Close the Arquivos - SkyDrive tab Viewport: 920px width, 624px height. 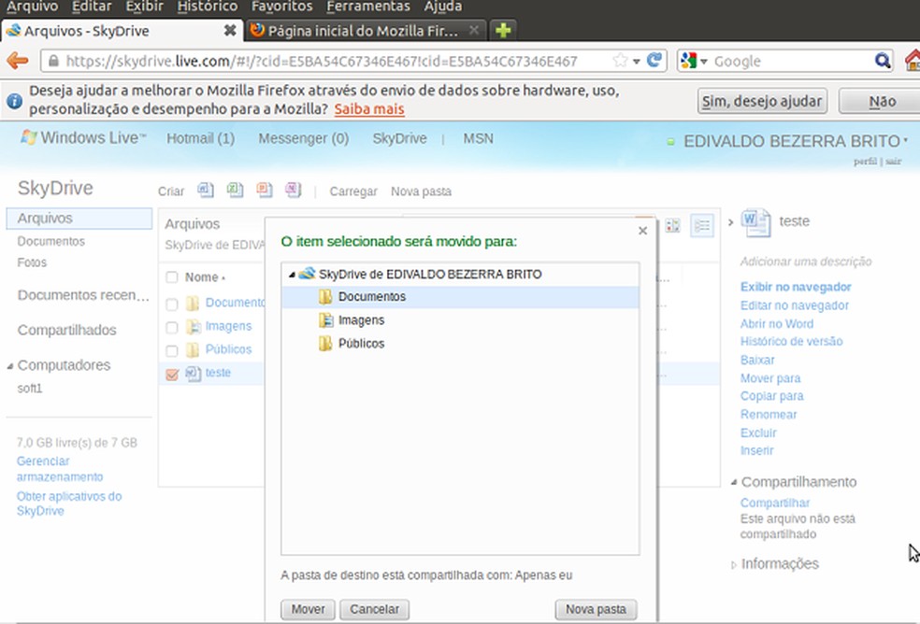coord(230,31)
